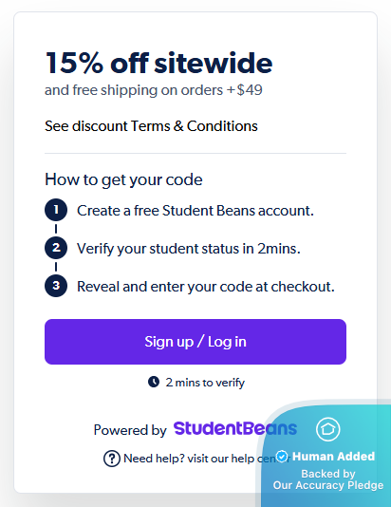
Task: Click the How to get your code heading
Action: tap(123, 179)
